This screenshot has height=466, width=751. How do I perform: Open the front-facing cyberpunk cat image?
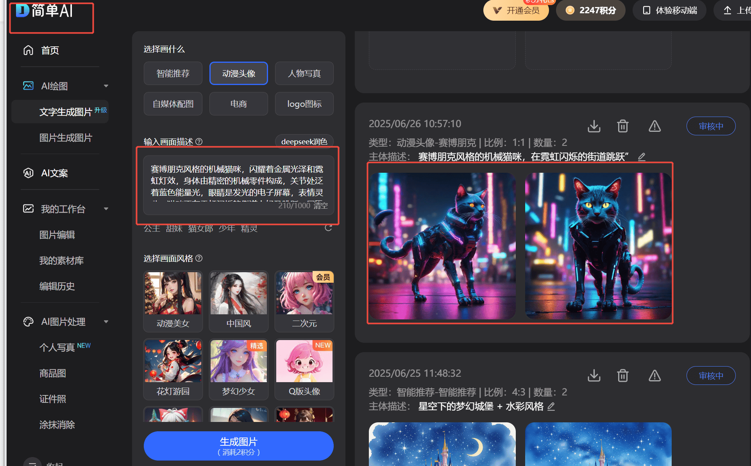tap(598, 246)
